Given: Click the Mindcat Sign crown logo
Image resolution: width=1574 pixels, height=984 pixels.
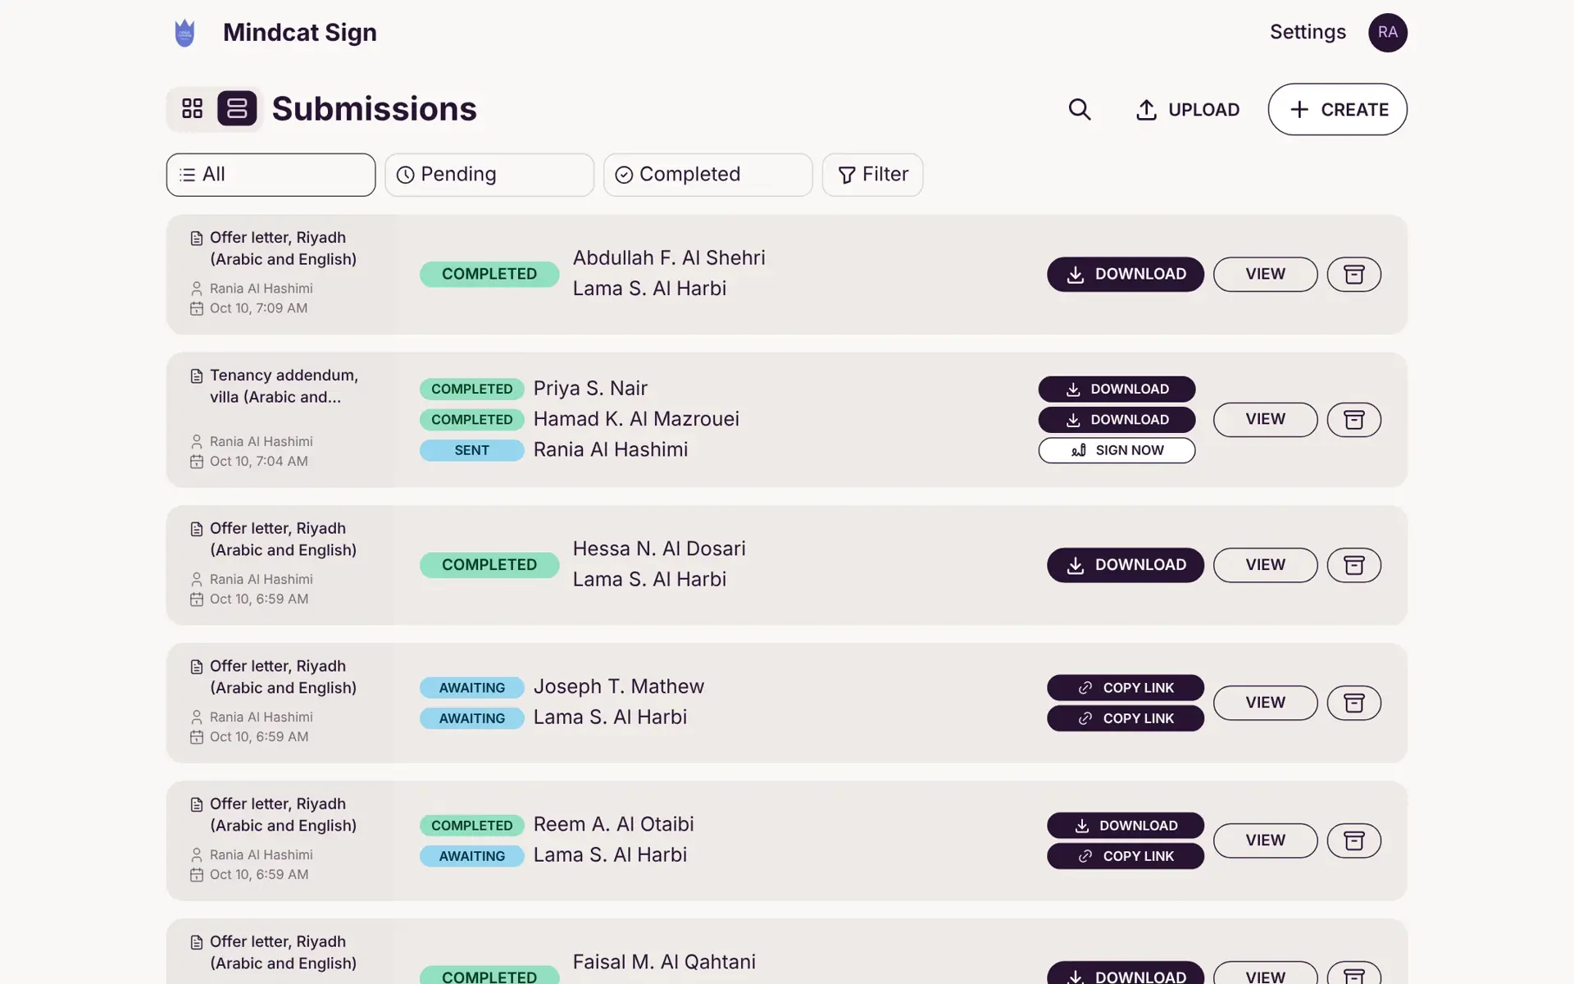Looking at the screenshot, I should coord(185,33).
